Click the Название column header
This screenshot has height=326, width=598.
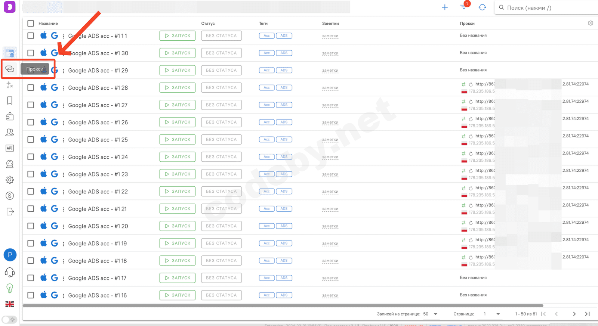coord(48,24)
